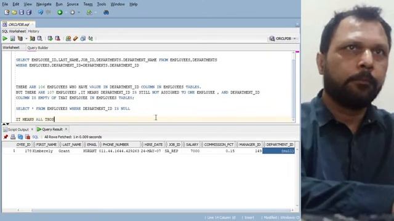Click the New file icon in main toolbar

(x=7, y=12)
